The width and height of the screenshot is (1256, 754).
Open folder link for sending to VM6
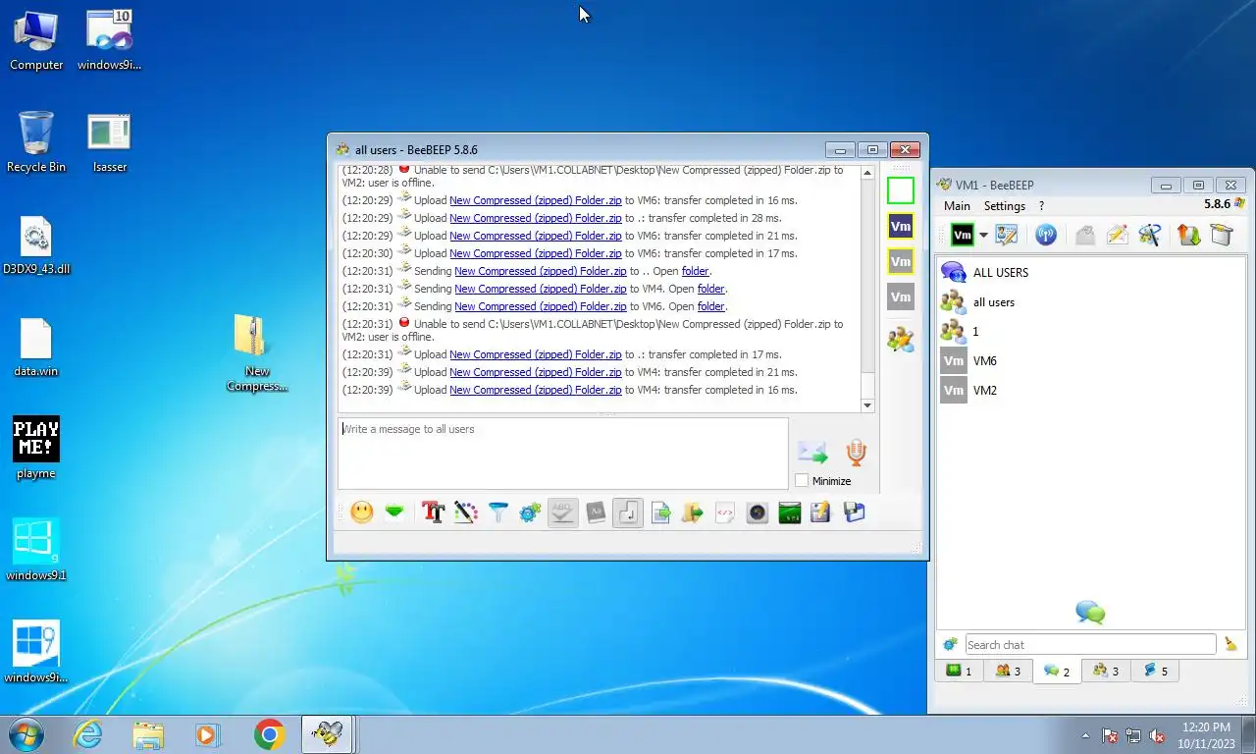711,306
